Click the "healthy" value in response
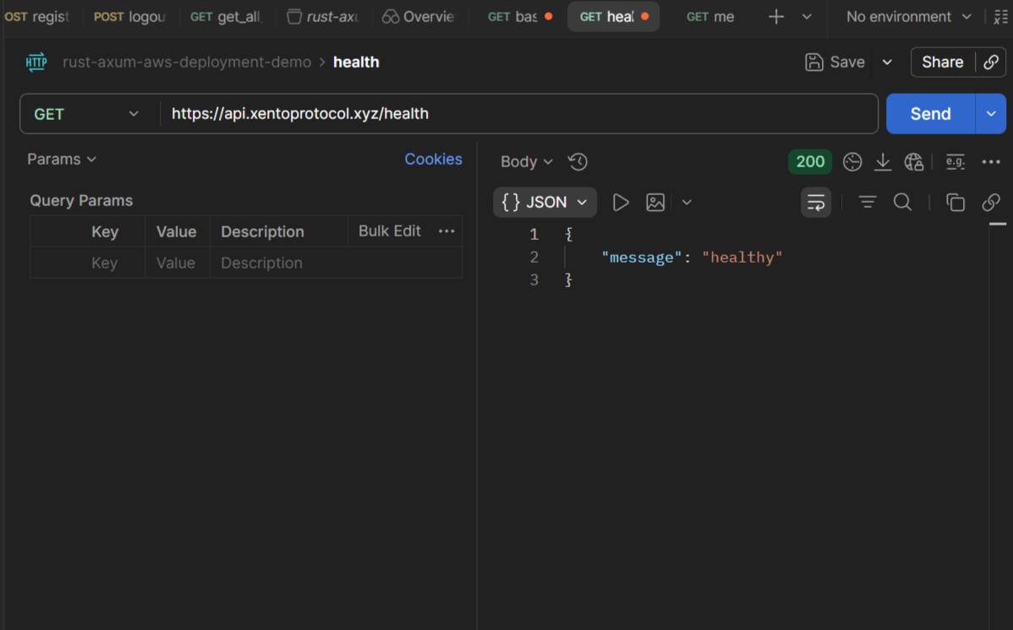 (x=742, y=258)
